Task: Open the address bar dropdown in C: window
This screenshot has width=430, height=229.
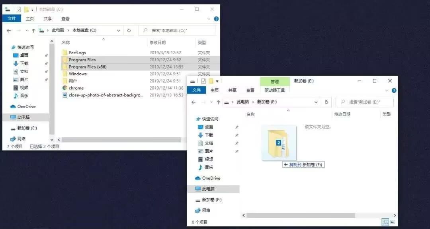Action: click(x=119, y=30)
